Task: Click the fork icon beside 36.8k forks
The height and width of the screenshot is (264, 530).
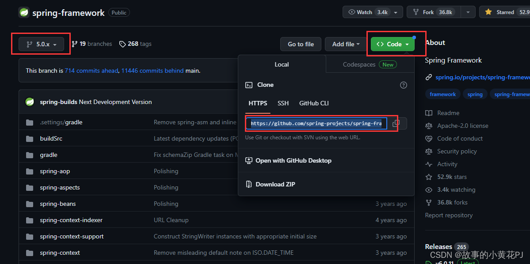Action: (429, 203)
